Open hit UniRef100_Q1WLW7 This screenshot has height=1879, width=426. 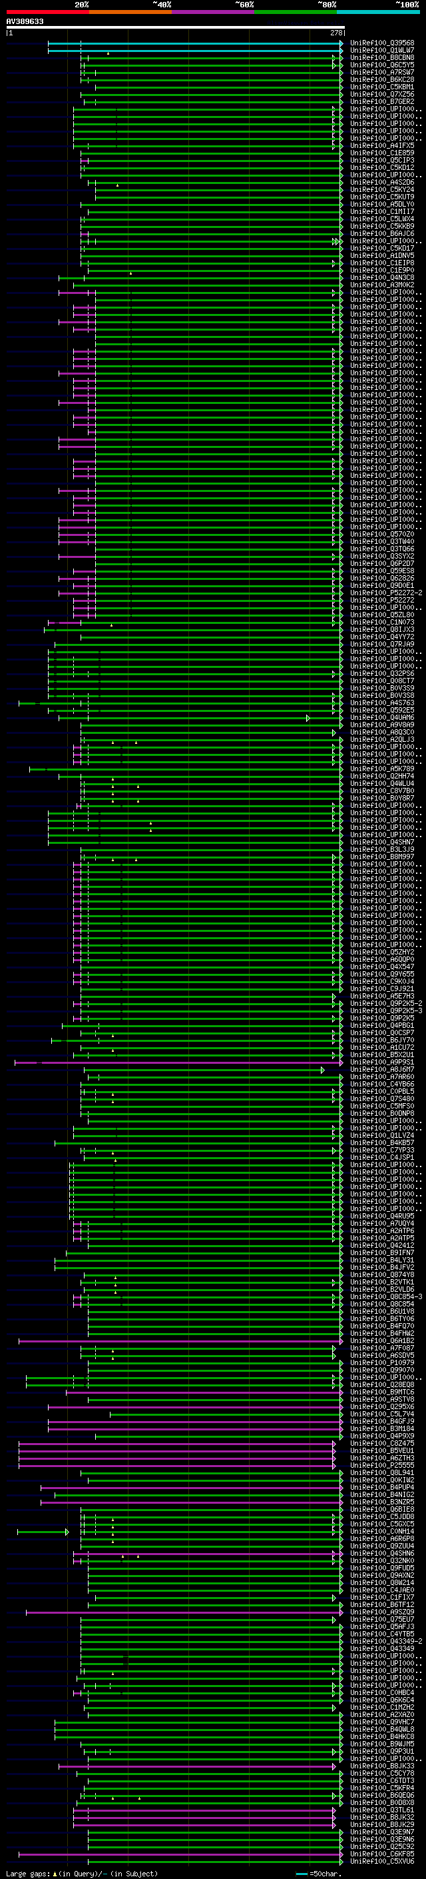[x=382, y=51]
